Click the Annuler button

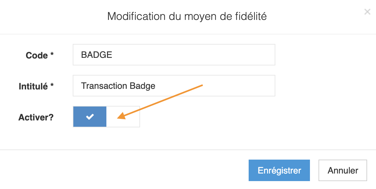click(342, 170)
